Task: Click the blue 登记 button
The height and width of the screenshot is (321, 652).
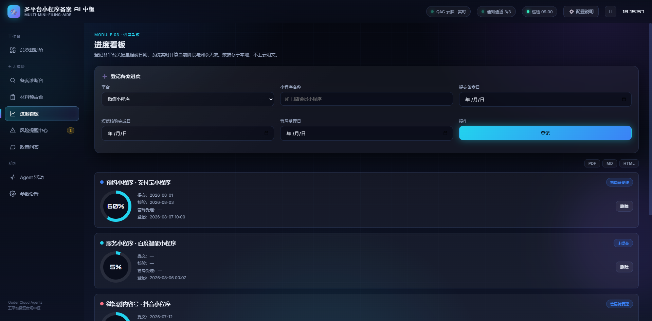Action: pos(545,133)
